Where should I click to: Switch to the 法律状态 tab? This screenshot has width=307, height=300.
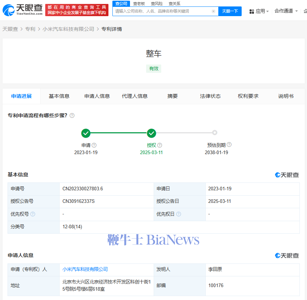(210, 96)
